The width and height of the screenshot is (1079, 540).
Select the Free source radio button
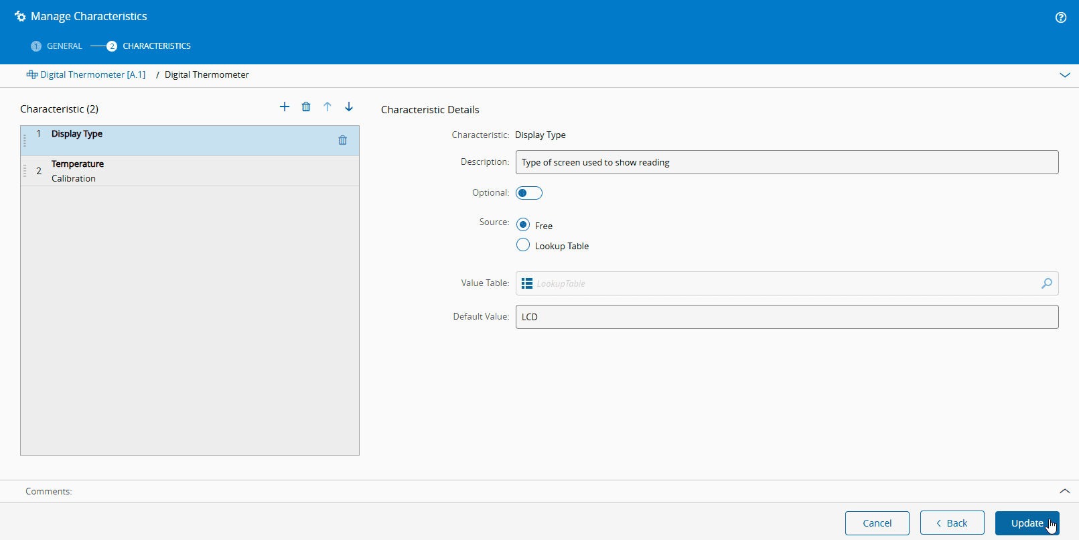[523, 225]
